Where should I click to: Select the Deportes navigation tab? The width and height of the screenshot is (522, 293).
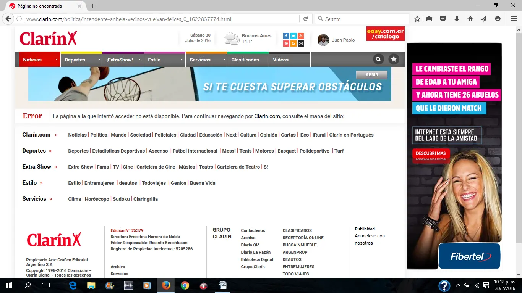81,59
